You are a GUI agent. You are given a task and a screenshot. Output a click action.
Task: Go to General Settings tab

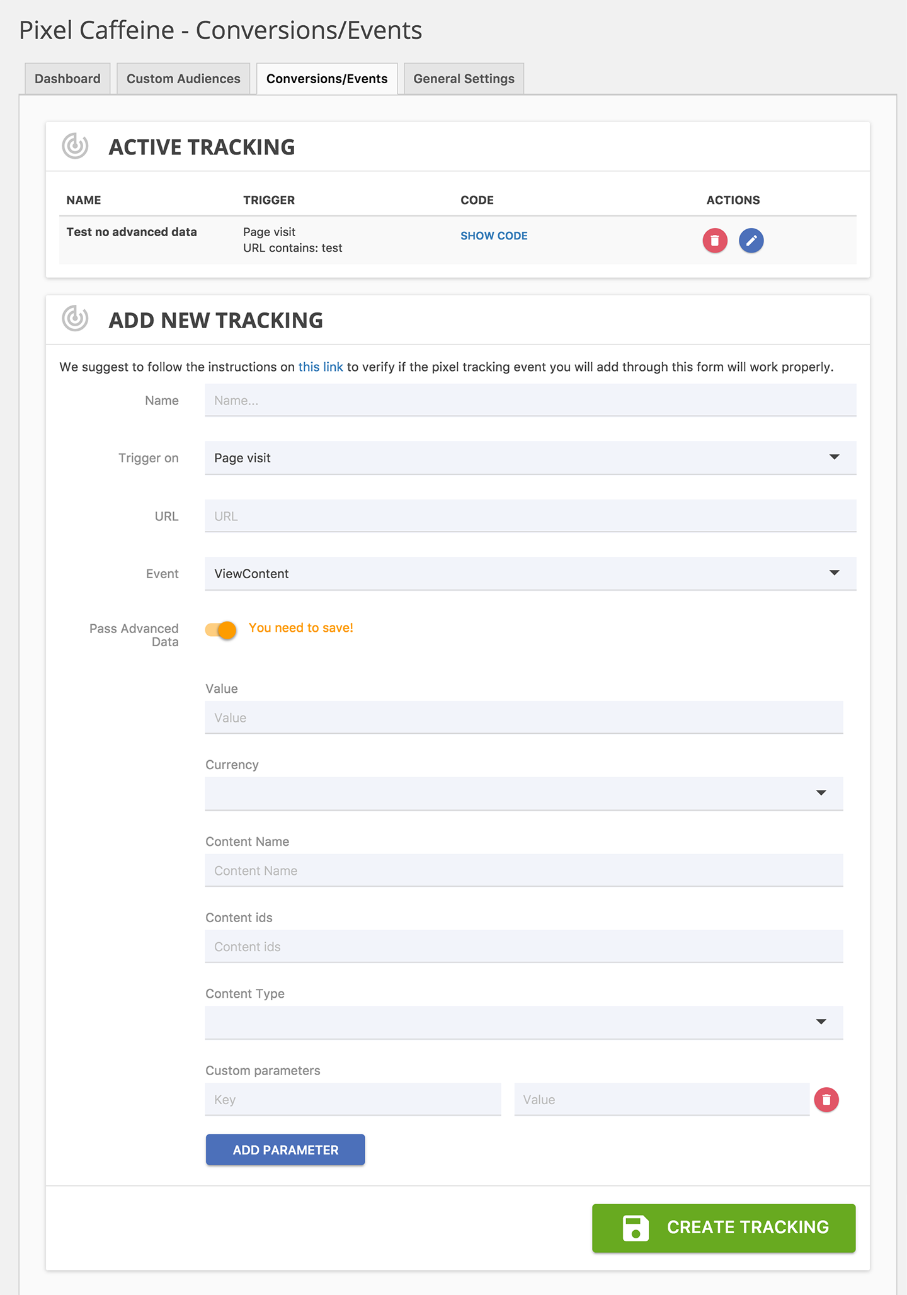point(464,79)
